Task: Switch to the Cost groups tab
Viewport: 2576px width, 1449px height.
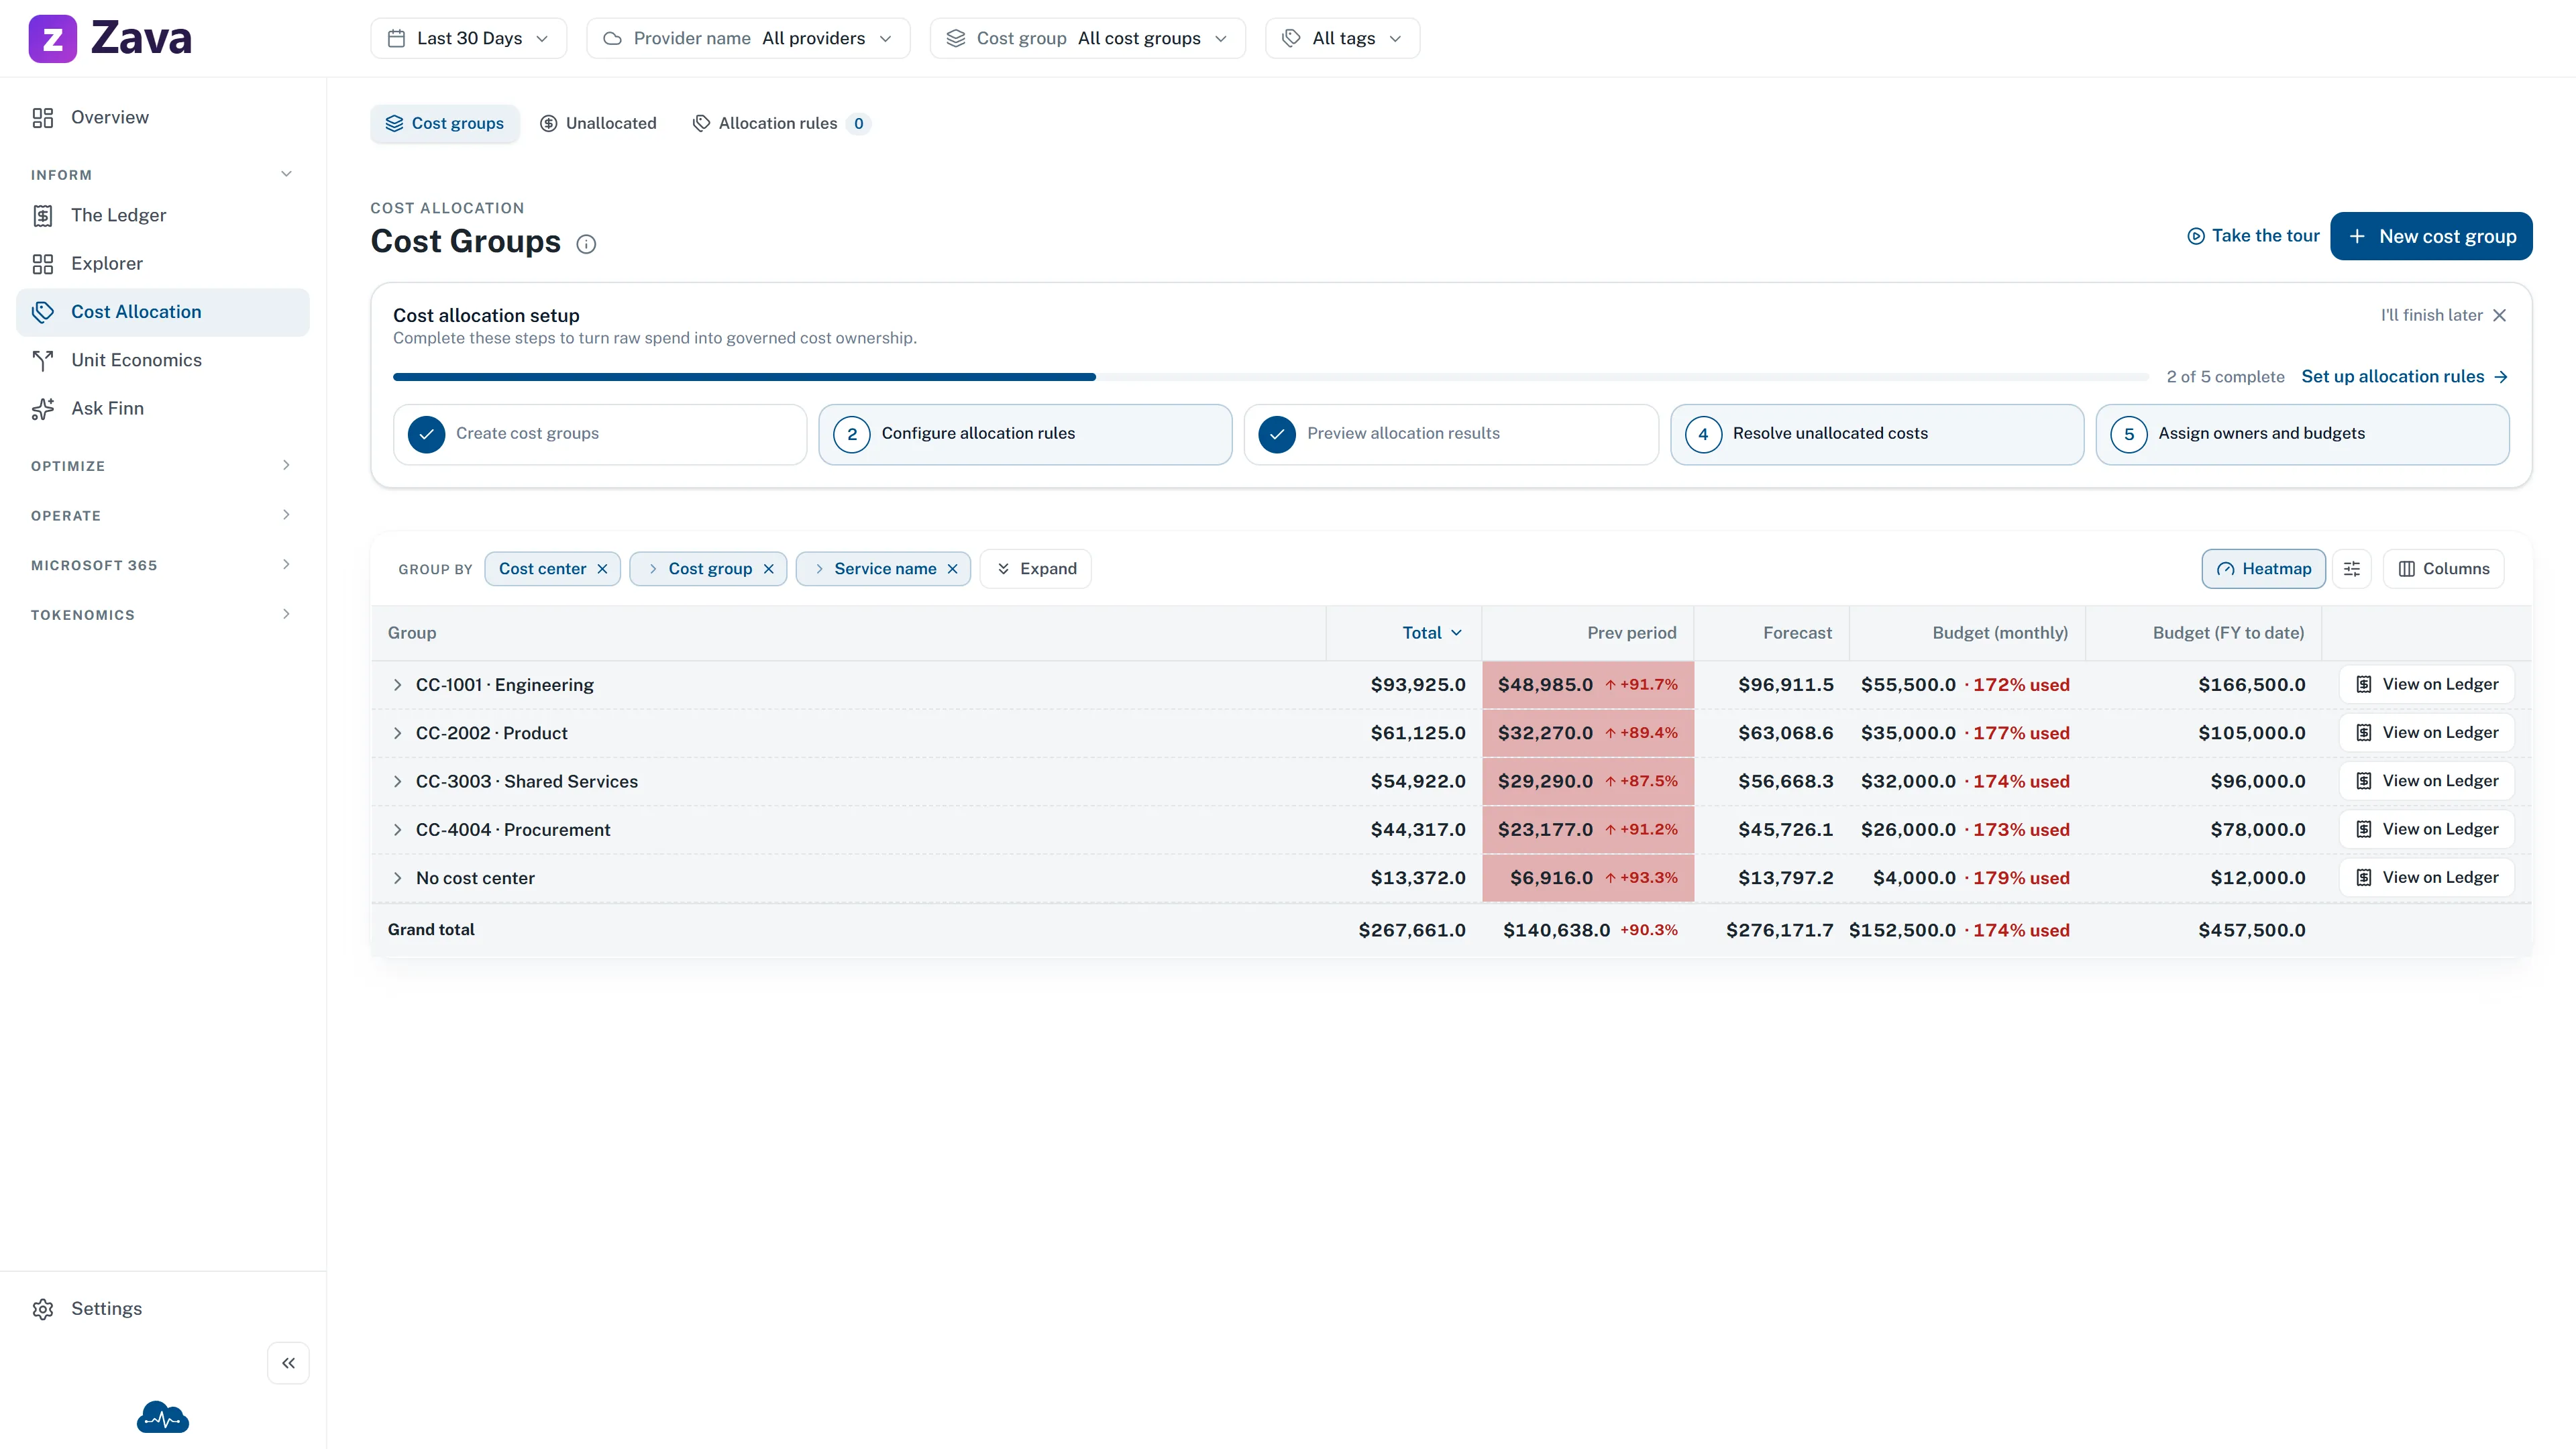Action: point(445,123)
